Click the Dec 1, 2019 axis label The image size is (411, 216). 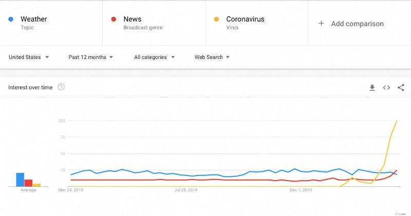tap(301, 190)
